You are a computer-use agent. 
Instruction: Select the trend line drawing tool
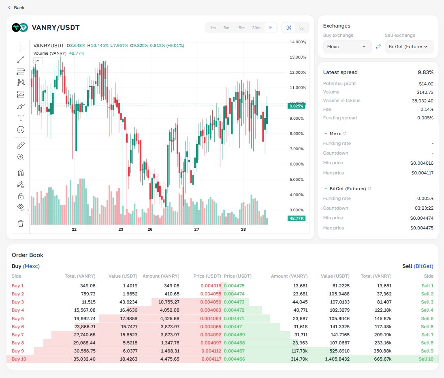click(21, 59)
